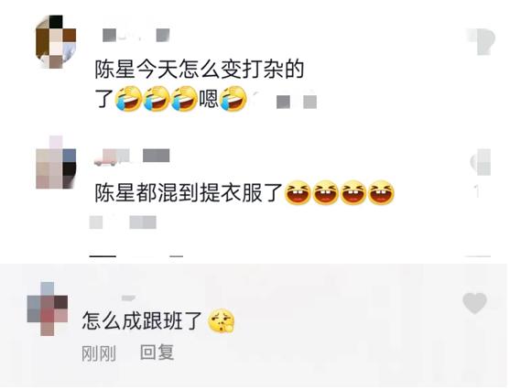Image resolution: width=510 pixels, height=390 pixels.
Task: Like the comment "陈星都混到提衣服了"
Action: [x=481, y=162]
